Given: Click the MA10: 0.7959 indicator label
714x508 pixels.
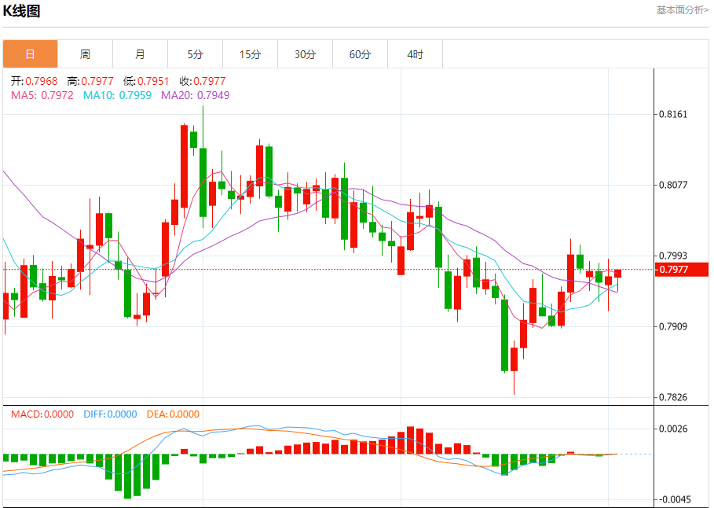Looking at the screenshot, I should pos(117,95).
